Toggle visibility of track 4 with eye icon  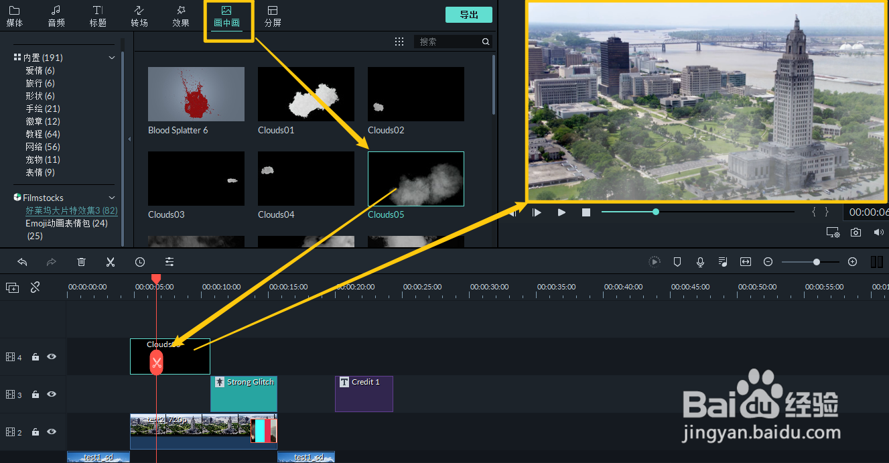51,356
